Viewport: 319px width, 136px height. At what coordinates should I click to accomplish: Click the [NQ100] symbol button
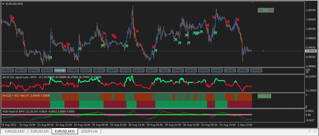(x=191, y=70)
